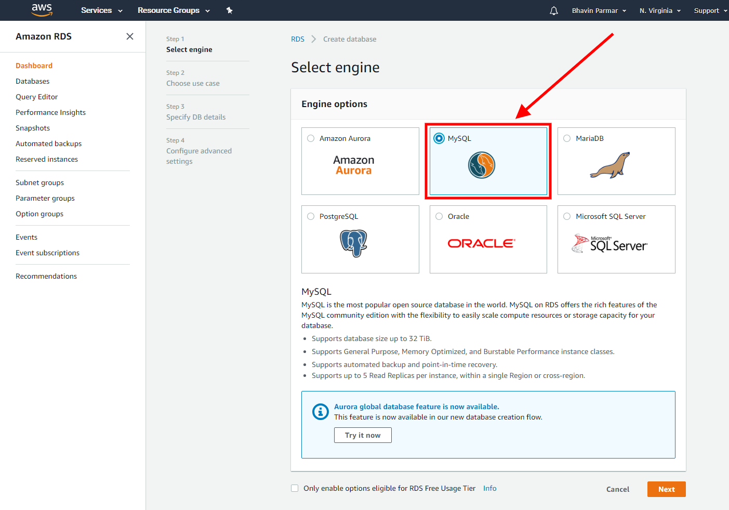Image resolution: width=729 pixels, height=510 pixels.
Task: Open Query Editor in sidebar
Action: click(37, 97)
